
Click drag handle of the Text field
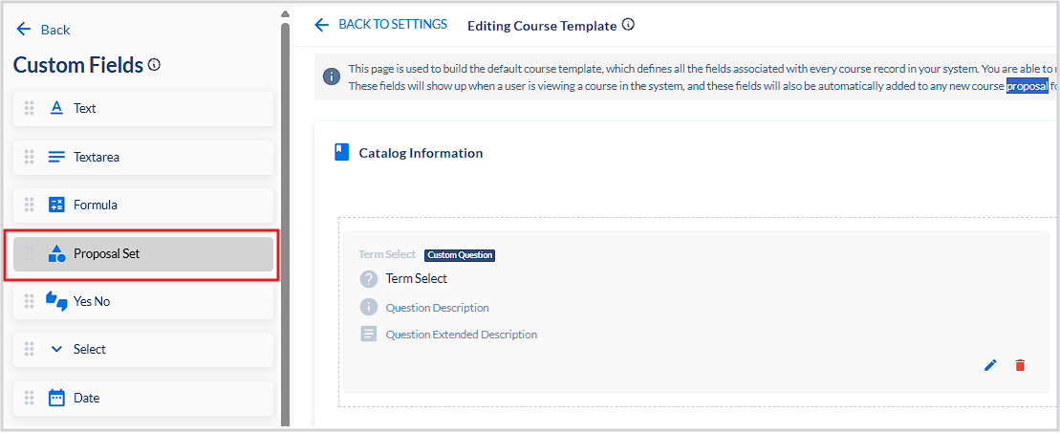tap(29, 108)
